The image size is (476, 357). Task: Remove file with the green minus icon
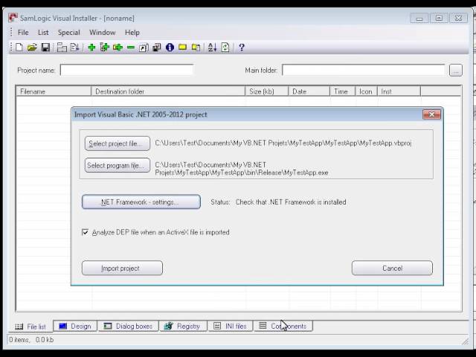pos(131,48)
